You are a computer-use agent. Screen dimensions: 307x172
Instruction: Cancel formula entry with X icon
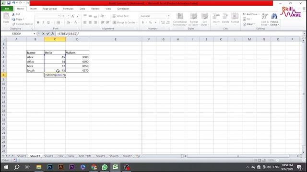tap(43, 34)
